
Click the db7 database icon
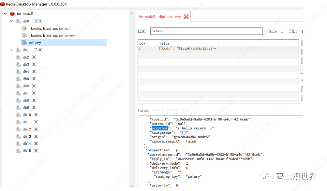[x=18, y=93]
